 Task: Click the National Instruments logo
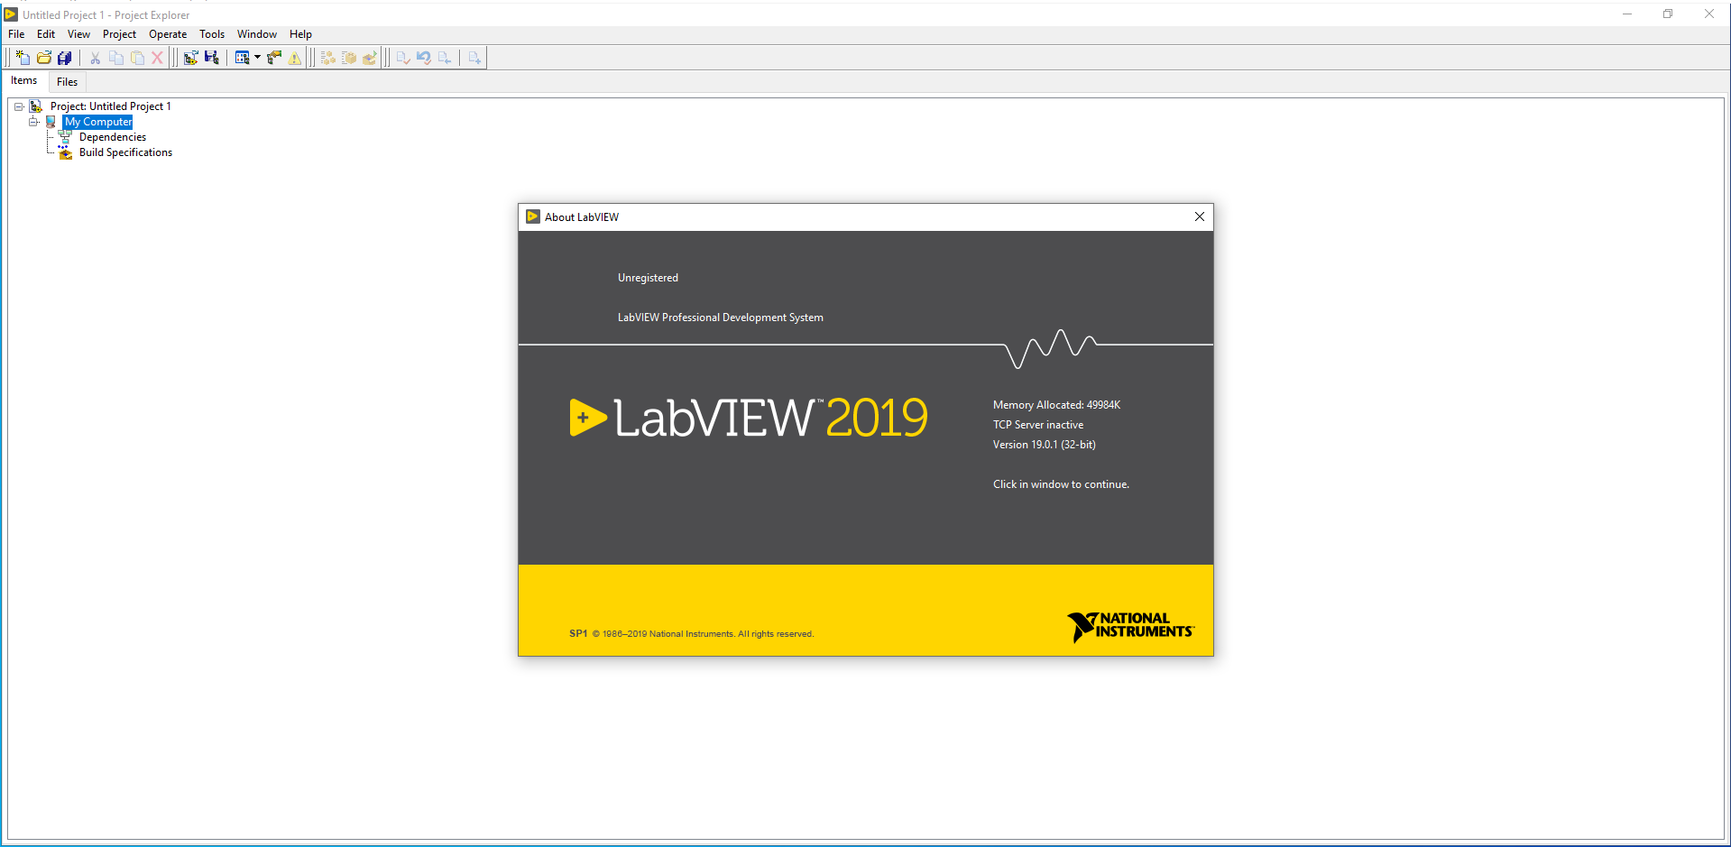[1130, 627]
